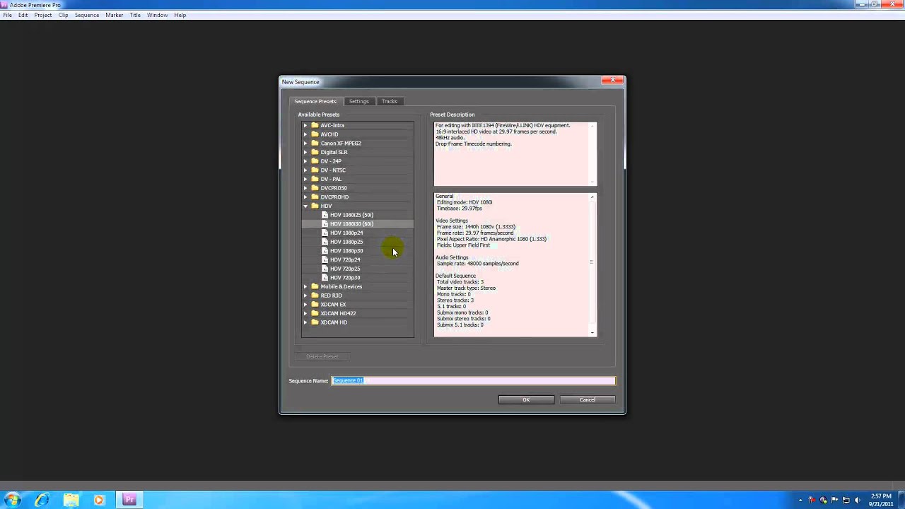Click the volume speaker tray icon
The width and height of the screenshot is (905, 509).
pos(857,501)
